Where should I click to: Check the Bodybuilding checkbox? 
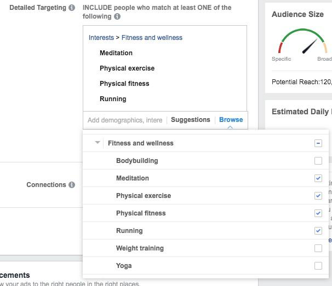[318, 161]
